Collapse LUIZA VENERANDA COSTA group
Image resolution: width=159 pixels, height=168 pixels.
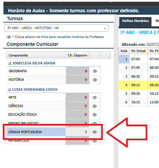[x=9, y=90]
